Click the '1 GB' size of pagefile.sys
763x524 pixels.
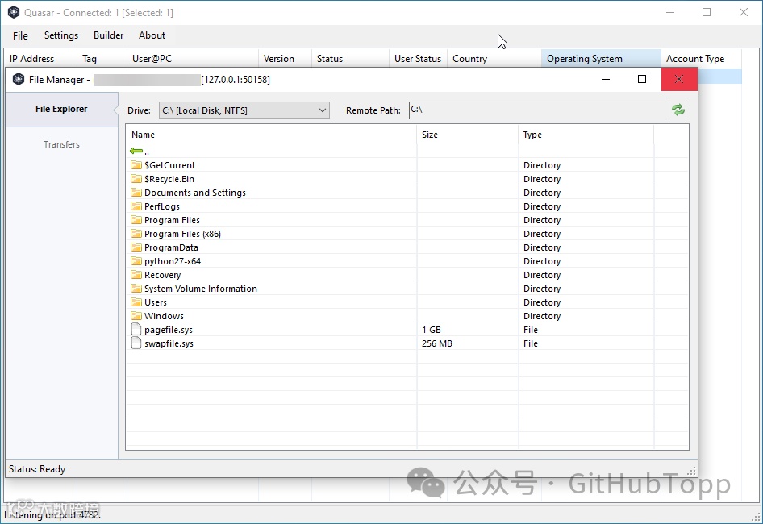point(432,330)
